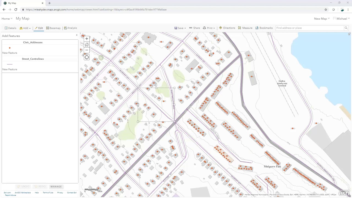Collapse the Add Features side panel
This screenshot has height=198, width=352.
(x=77, y=35)
